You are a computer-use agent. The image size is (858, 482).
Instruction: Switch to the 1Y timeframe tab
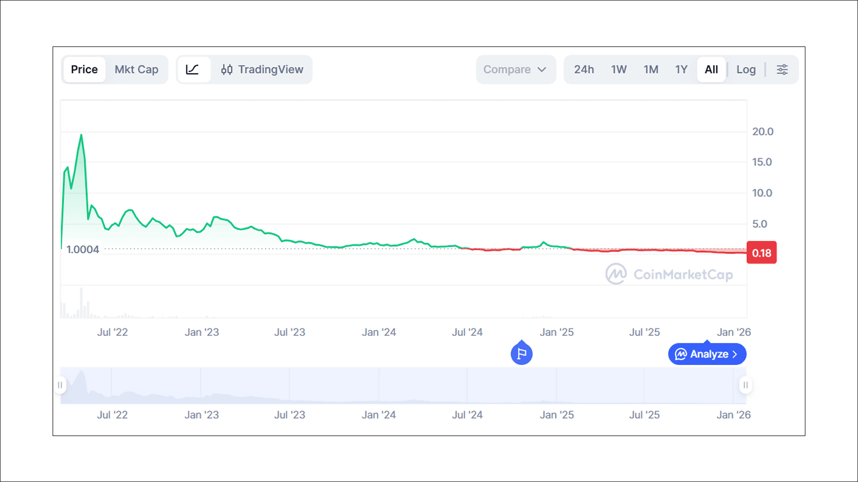tap(681, 69)
